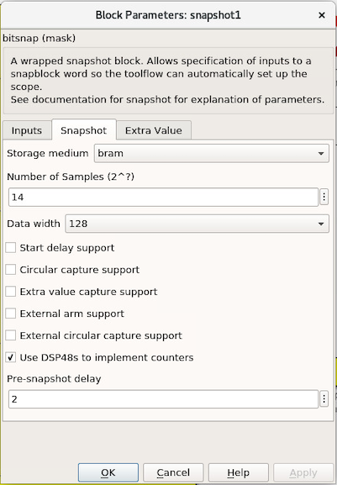Select the Snapshot tab
337x485 pixels.
[84, 130]
